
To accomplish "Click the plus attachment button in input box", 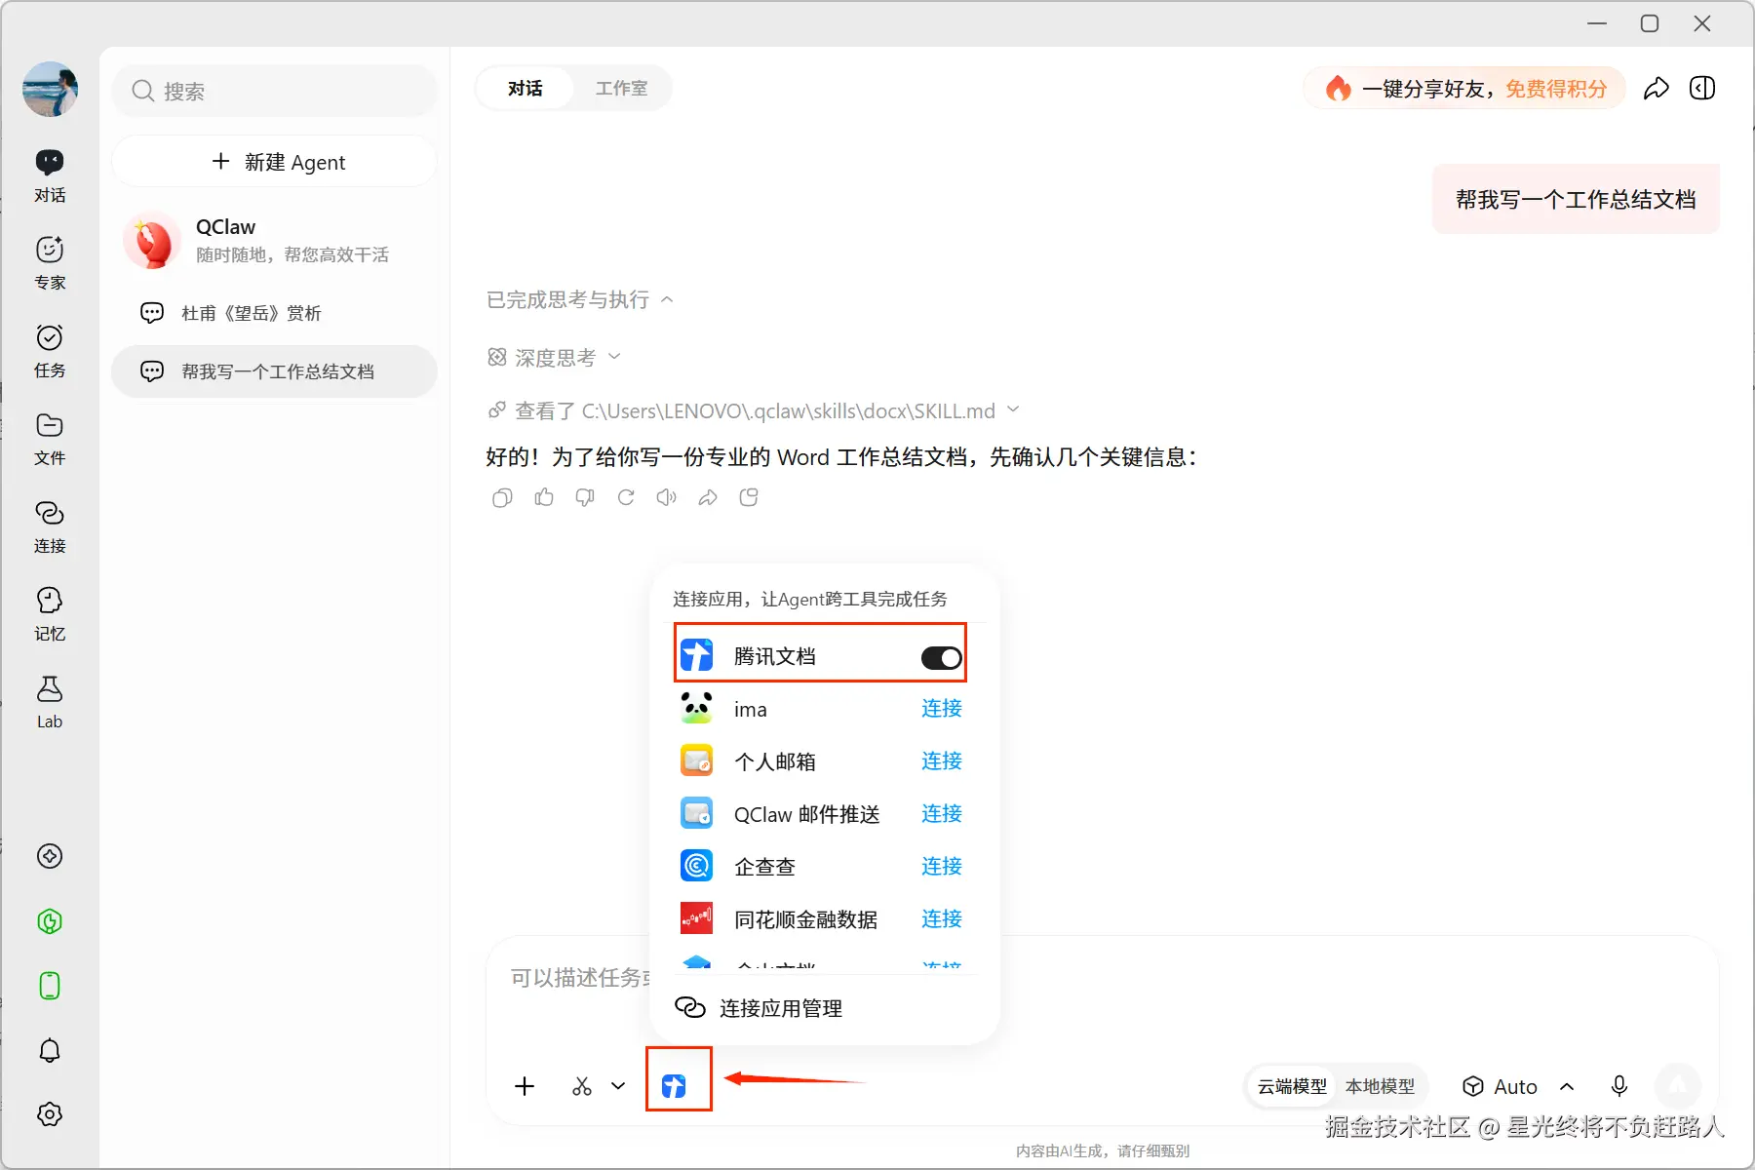I will point(525,1086).
